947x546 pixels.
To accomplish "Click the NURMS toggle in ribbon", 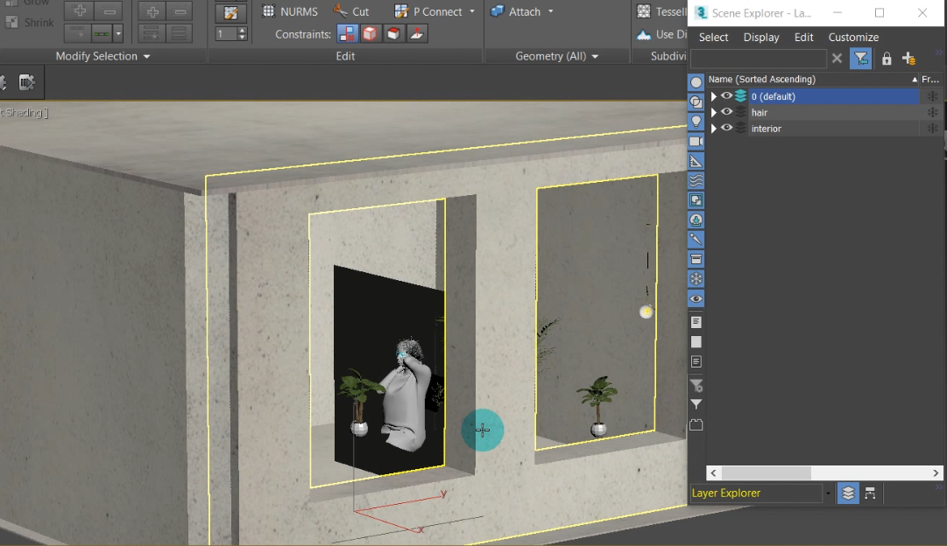I will (291, 11).
